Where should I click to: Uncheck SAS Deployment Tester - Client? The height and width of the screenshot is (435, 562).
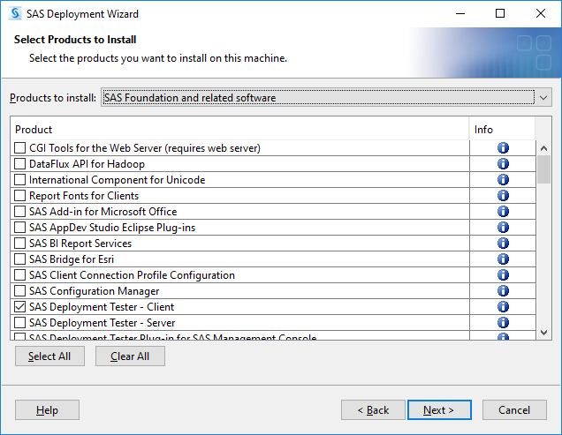click(x=19, y=307)
